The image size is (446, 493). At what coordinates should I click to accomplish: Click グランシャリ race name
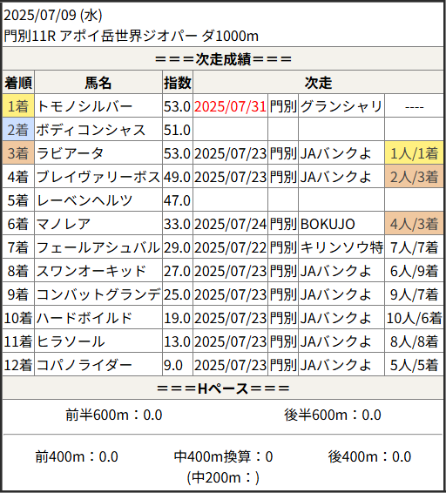341,106
